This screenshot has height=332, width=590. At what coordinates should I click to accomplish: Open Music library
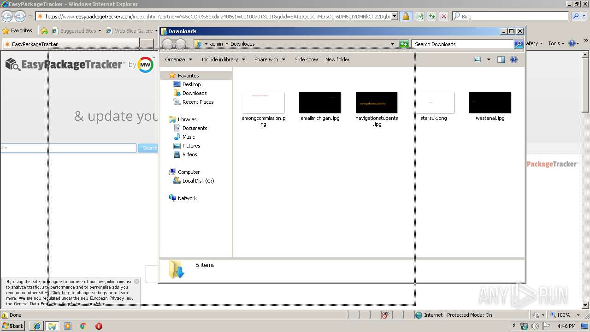(x=189, y=137)
